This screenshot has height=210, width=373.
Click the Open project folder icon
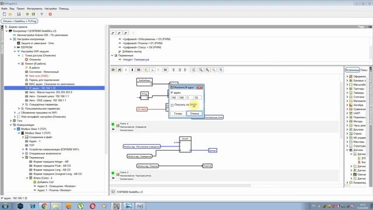10,14
